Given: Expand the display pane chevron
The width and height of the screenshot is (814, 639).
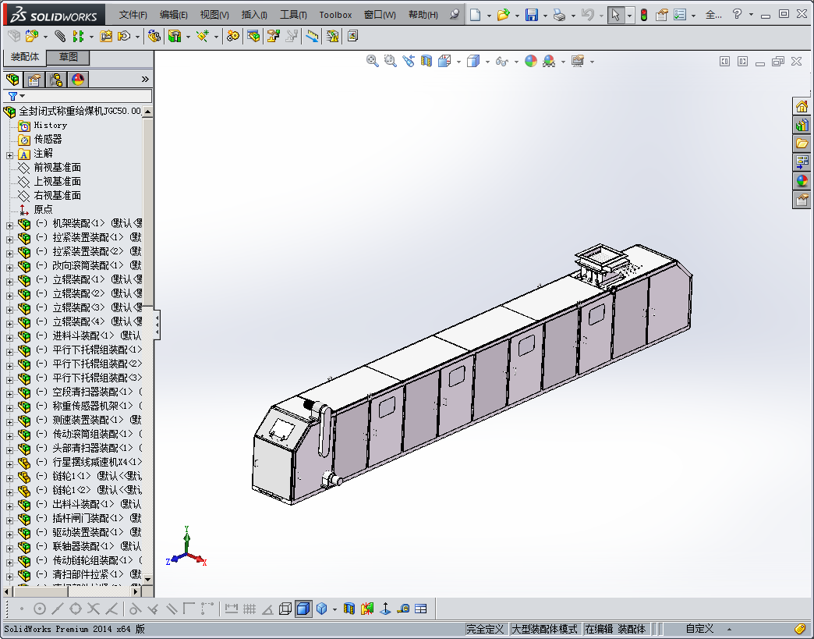Looking at the screenshot, I should coord(145,79).
